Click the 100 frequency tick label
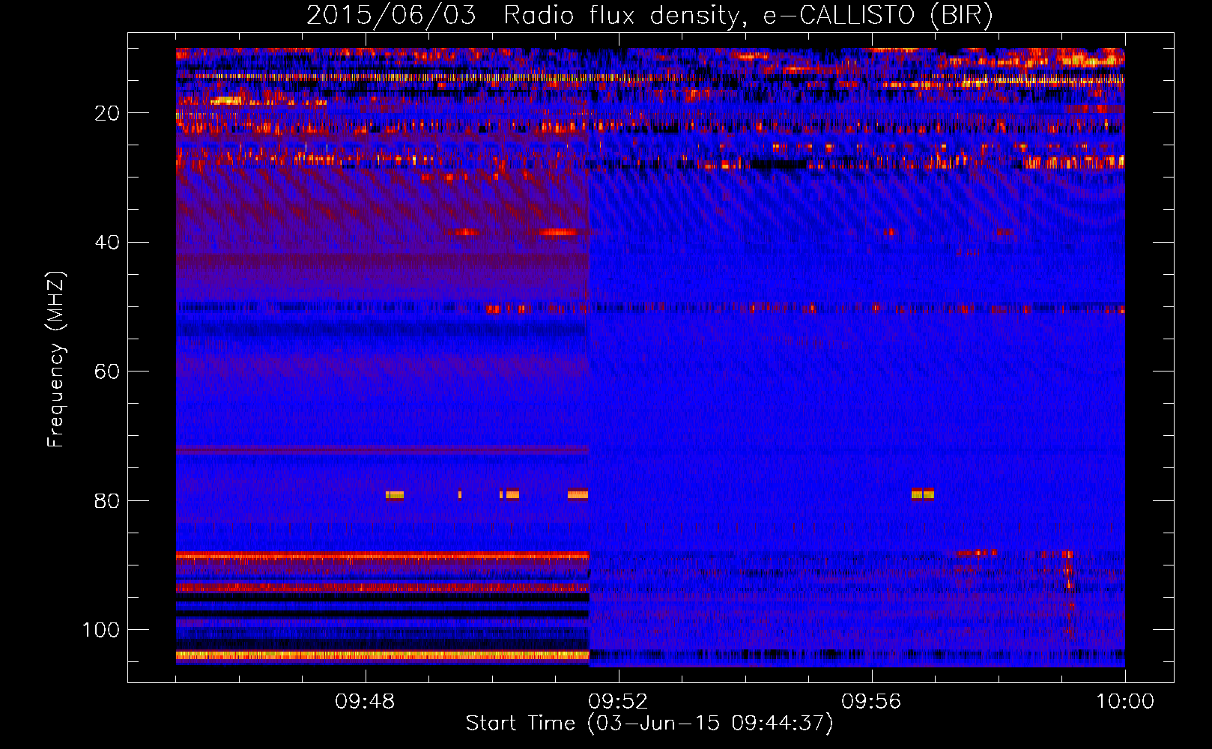This screenshot has width=1212, height=749. click(x=101, y=630)
